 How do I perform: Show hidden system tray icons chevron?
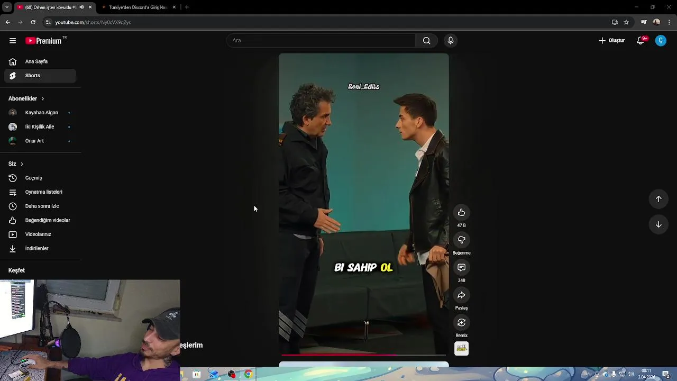point(588,374)
